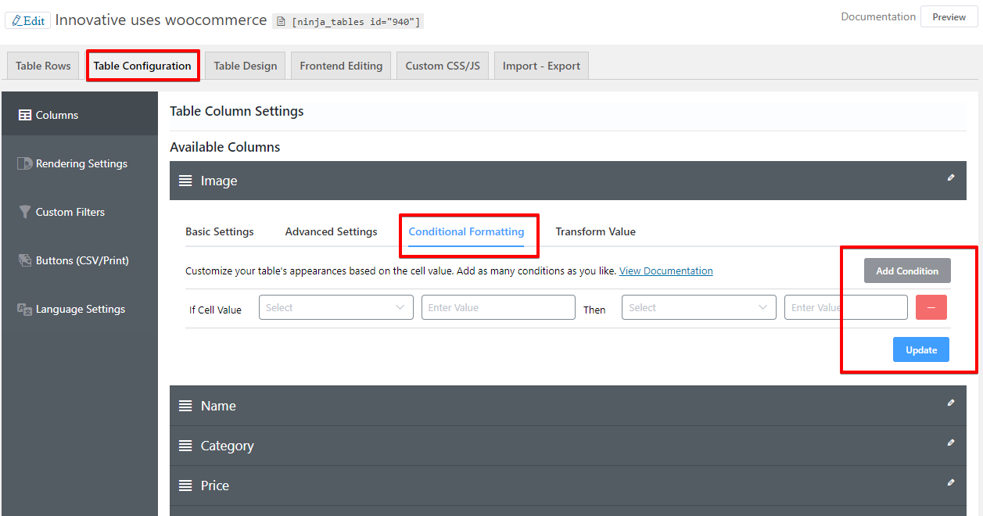Expand the Price column panel
The image size is (983, 516).
568,486
